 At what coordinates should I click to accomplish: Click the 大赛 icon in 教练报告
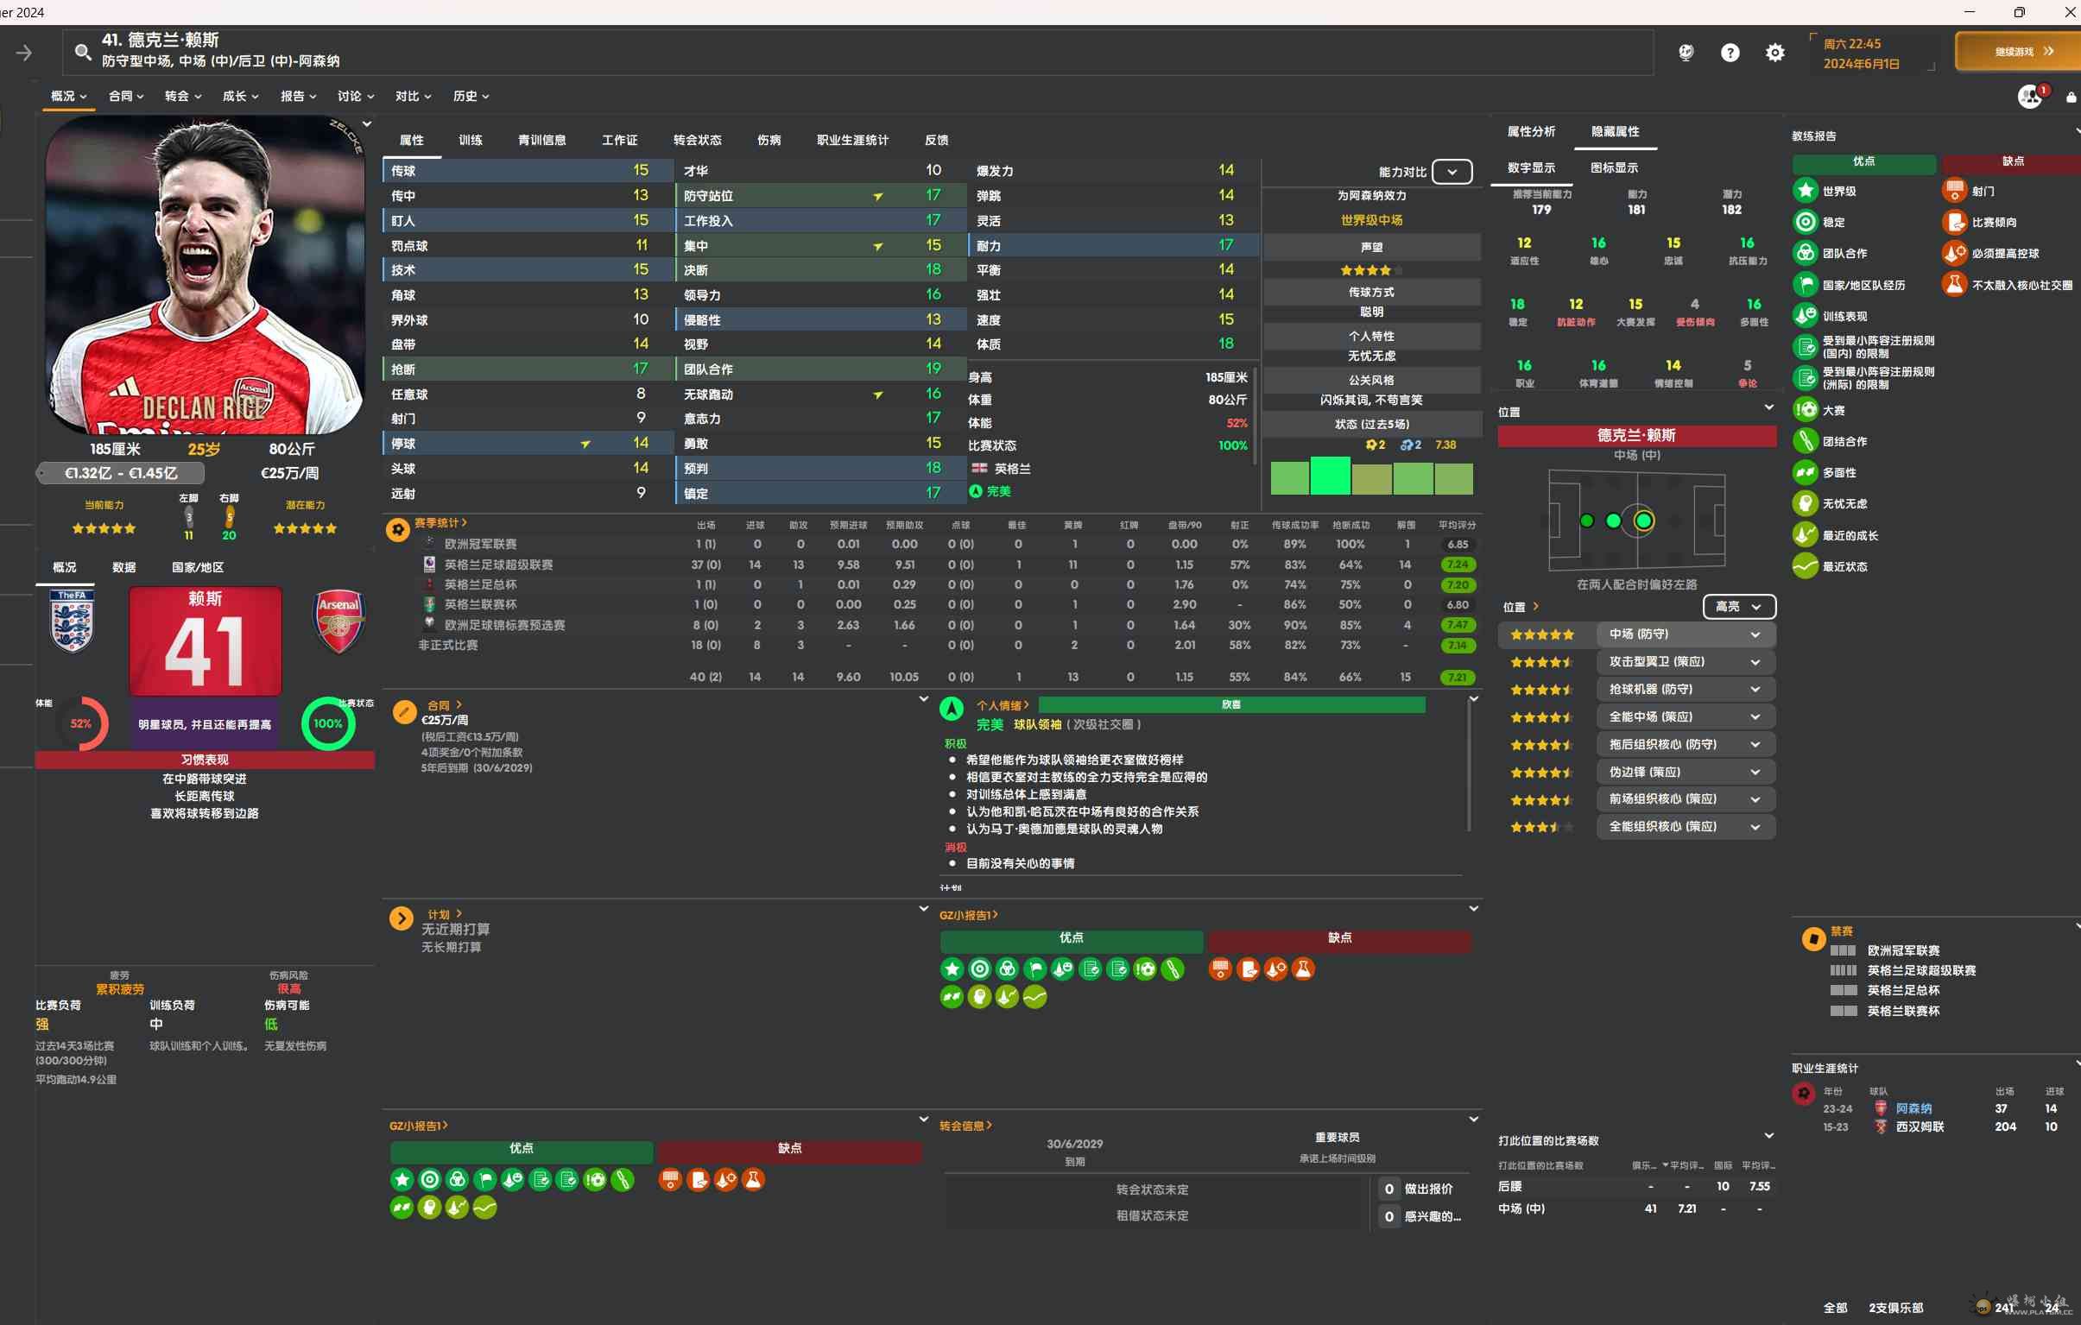pos(1806,409)
